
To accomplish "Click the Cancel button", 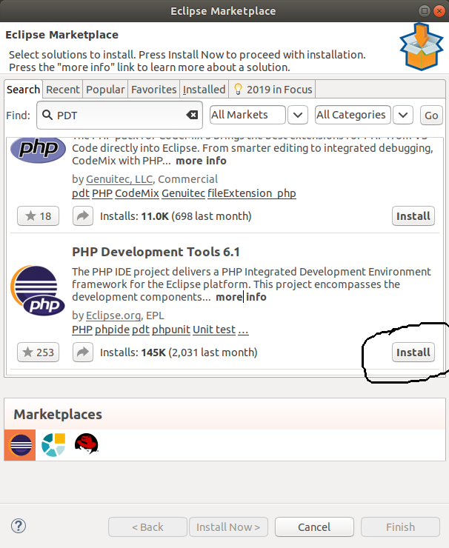I will (x=314, y=527).
